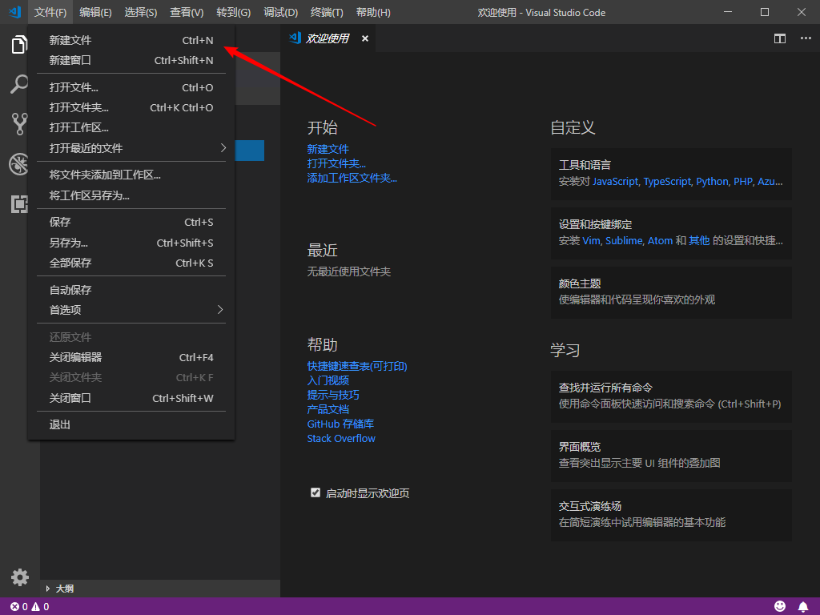Open the 查找并运行所有命令 card
820x615 pixels.
pyautogui.click(x=671, y=396)
